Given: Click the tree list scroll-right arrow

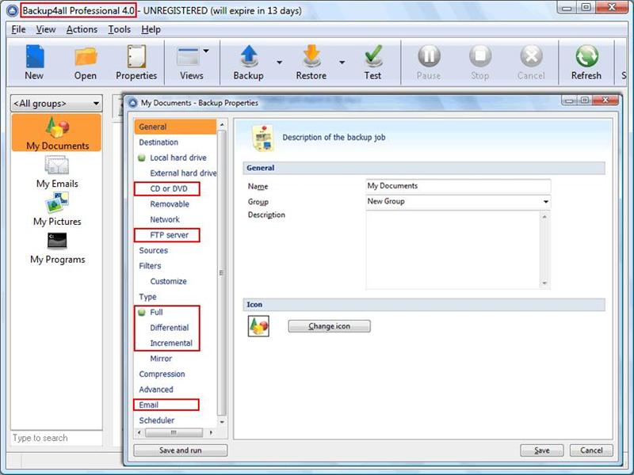Looking at the screenshot, I should [211, 432].
